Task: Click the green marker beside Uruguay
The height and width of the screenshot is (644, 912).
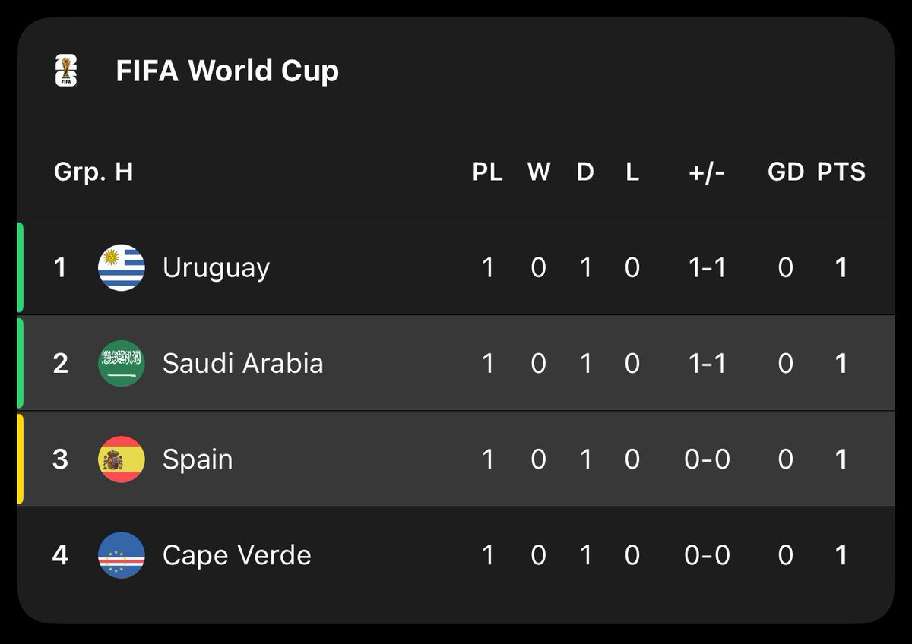Action: [x=21, y=267]
